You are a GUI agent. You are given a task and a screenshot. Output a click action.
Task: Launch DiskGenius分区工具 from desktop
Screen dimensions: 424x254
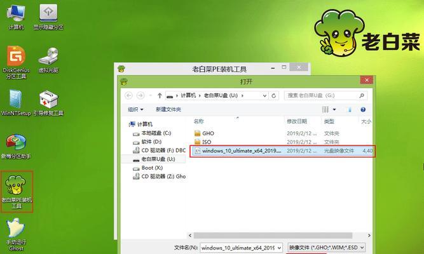point(16,62)
